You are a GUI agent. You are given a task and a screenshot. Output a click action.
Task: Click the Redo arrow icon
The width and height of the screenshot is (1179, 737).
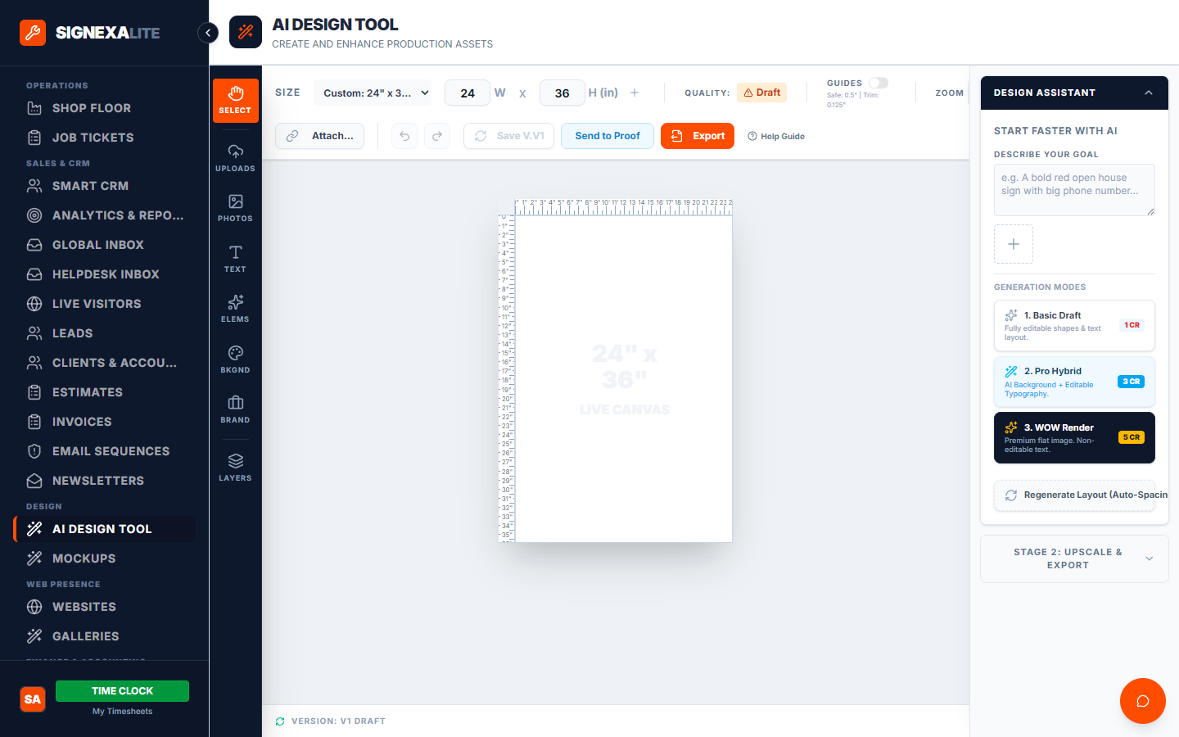[x=437, y=135]
